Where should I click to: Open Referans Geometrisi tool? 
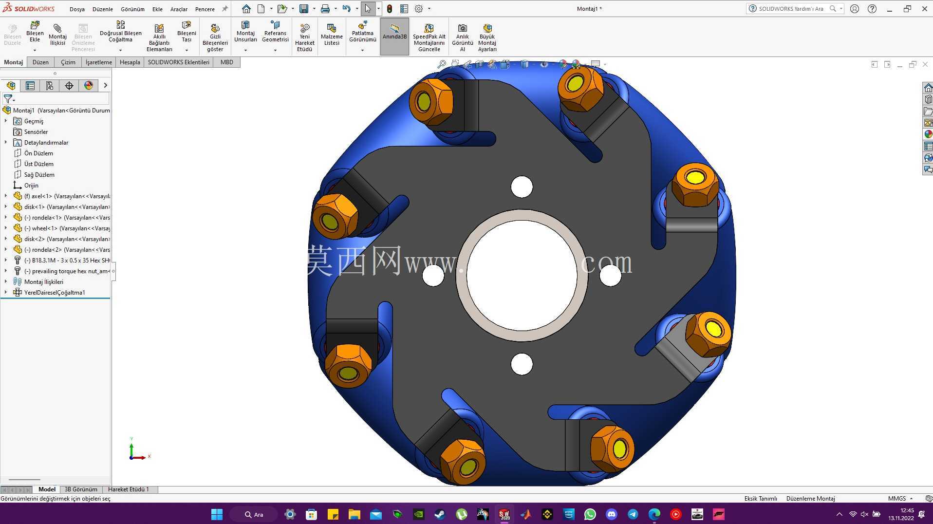tap(275, 32)
